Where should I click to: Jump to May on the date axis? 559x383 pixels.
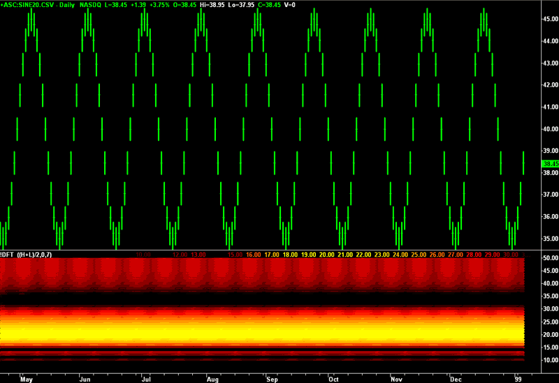coord(27,378)
